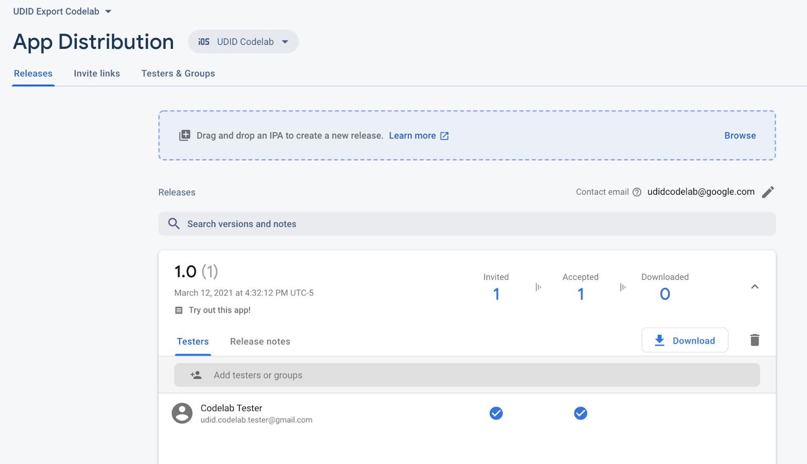Click the contact email help question icon
807x464 pixels.
click(x=637, y=192)
